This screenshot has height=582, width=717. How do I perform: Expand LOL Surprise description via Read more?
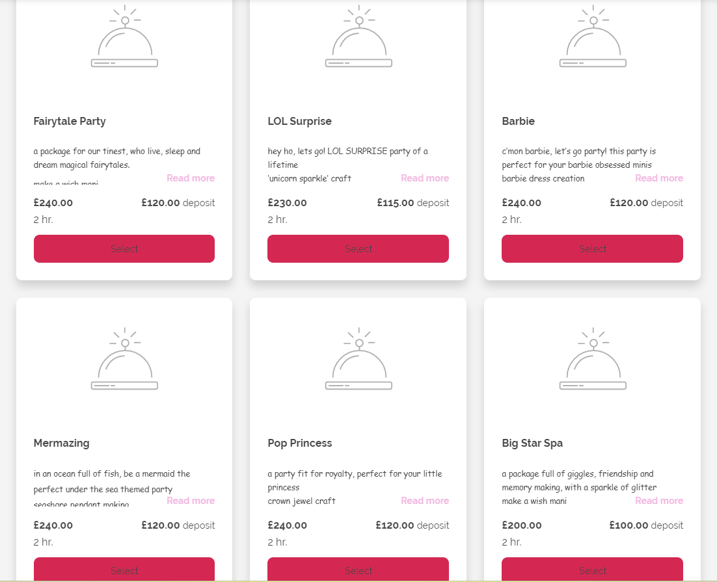coord(425,178)
